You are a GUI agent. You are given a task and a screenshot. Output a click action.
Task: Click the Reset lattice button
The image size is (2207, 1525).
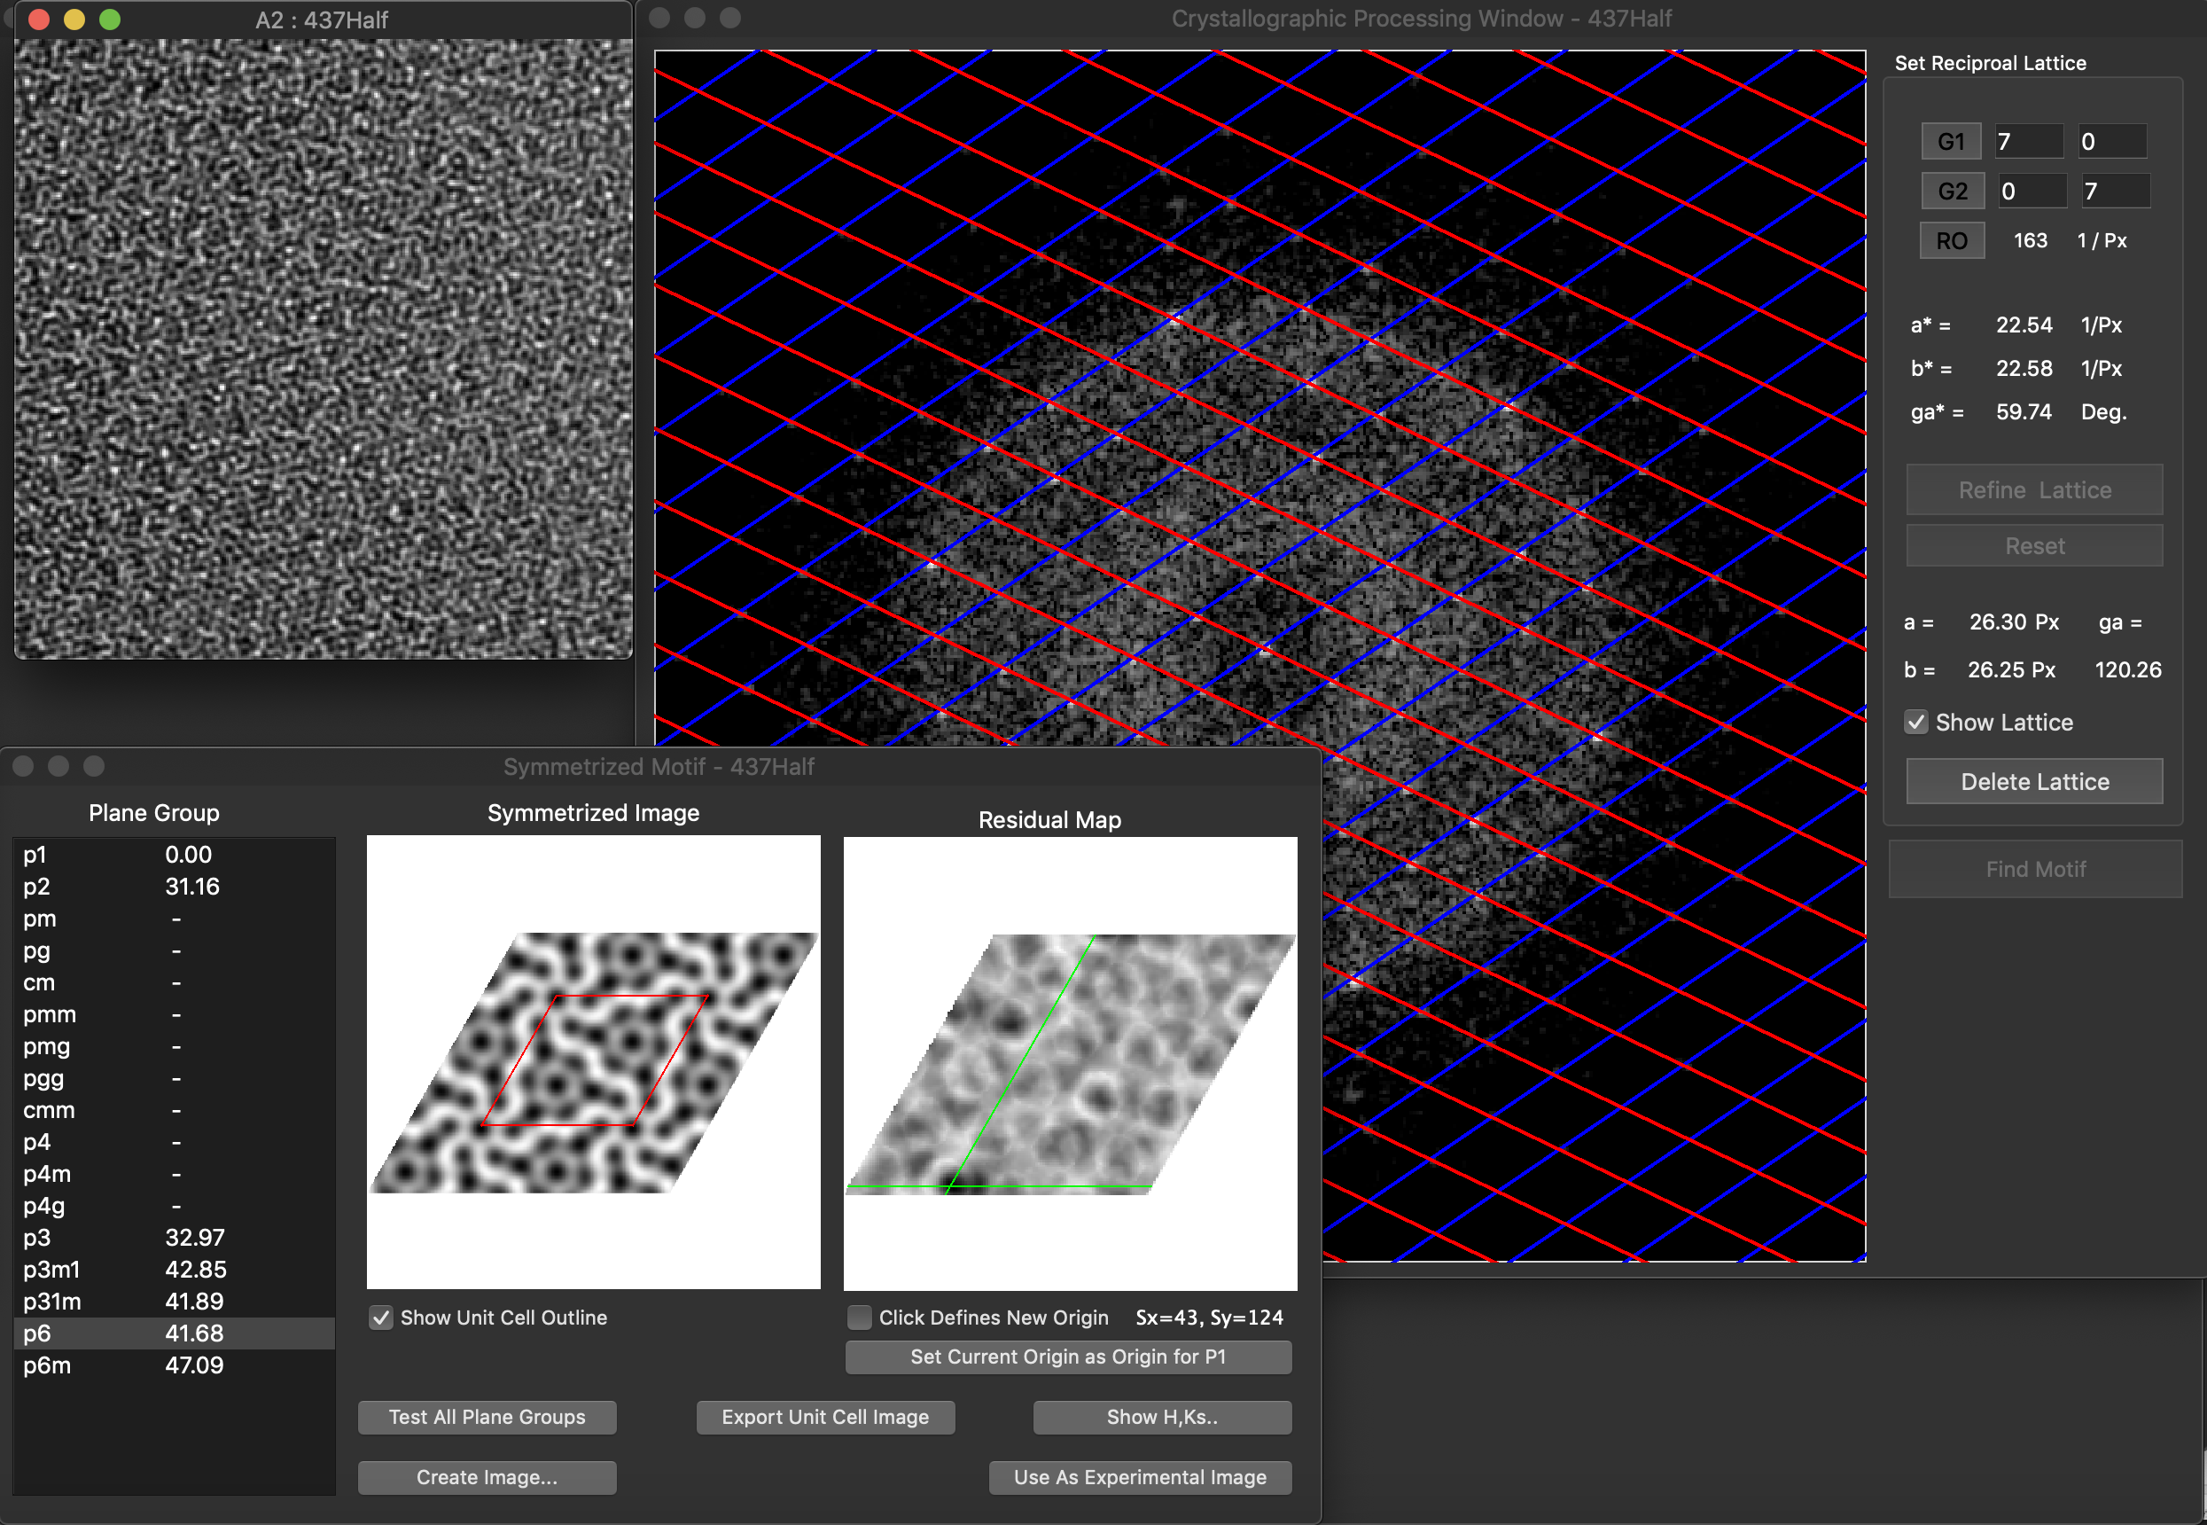click(2034, 545)
